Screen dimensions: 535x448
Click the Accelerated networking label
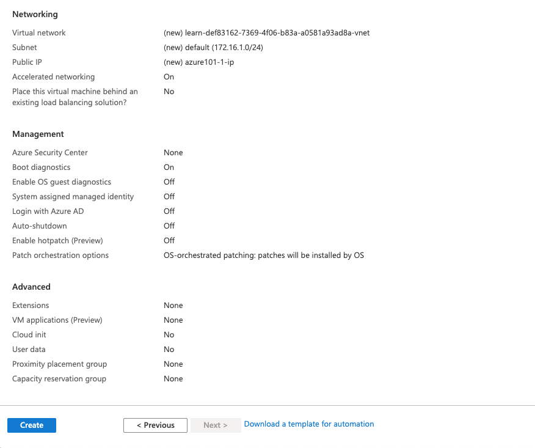[53, 77]
